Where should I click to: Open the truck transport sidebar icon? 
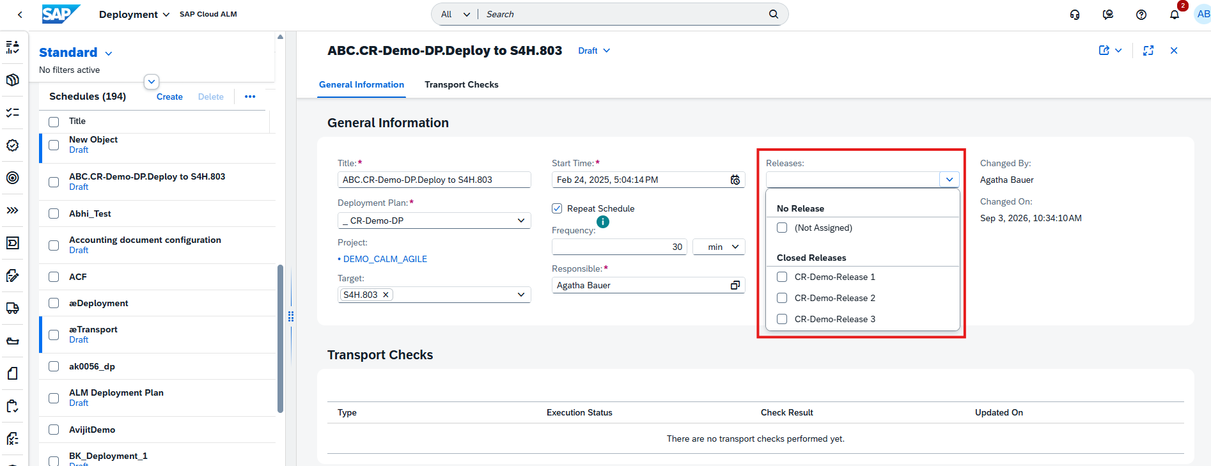(x=12, y=308)
